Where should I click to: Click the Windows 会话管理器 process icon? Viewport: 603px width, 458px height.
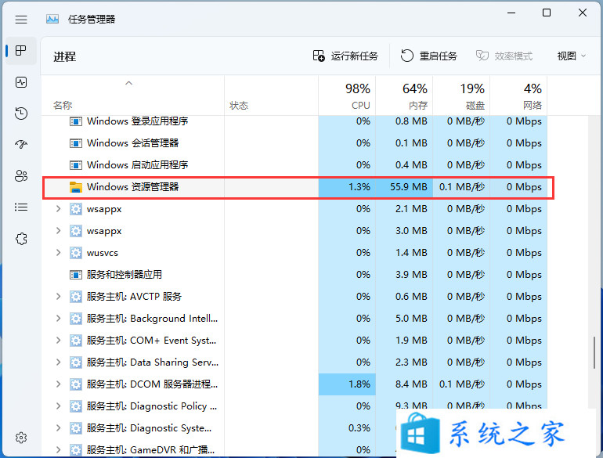[x=76, y=143]
